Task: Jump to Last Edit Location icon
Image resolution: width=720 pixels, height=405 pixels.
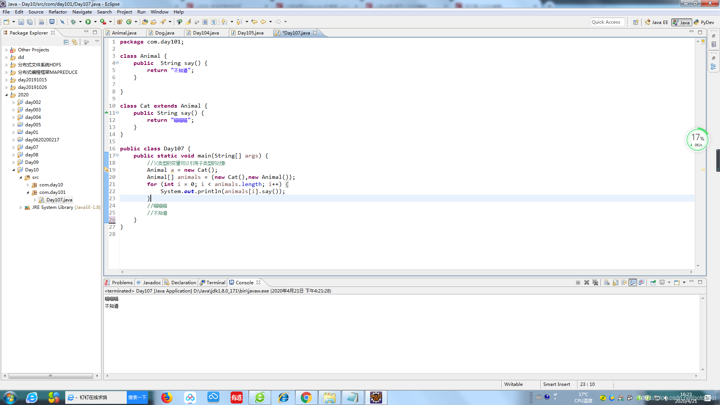Action: (254, 22)
